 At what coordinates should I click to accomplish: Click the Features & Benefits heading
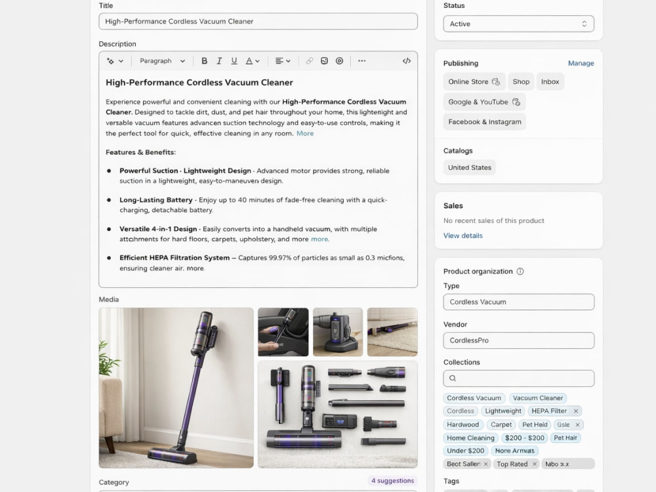click(140, 152)
